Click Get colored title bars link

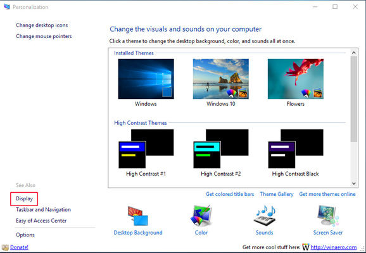[x=230, y=194]
